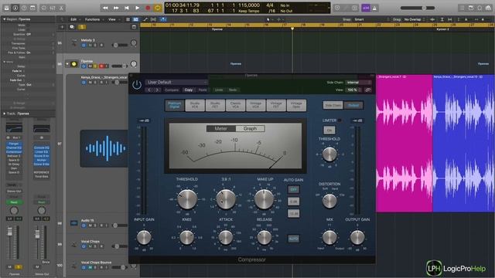Adjust the Melody 3 track volume slider
The image size is (495, 278).
[120, 45]
